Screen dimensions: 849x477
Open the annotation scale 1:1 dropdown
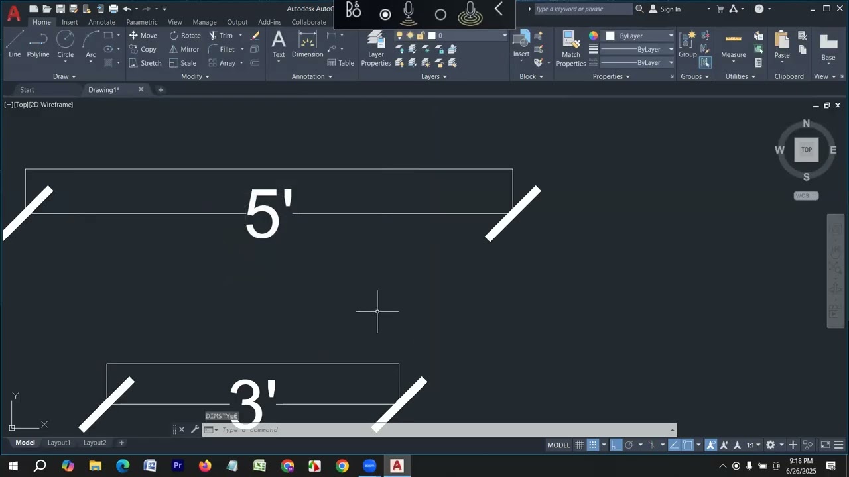[753, 445]
